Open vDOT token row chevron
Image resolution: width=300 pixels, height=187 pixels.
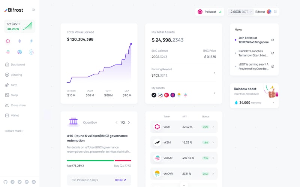coord(213,127)
